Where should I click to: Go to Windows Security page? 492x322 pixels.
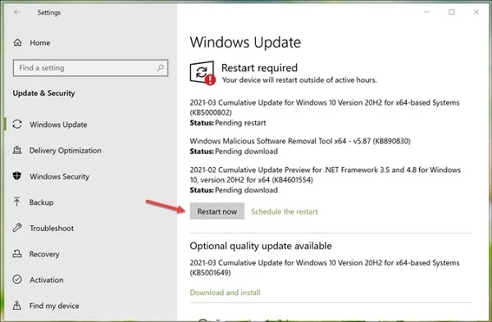click(x=59, y=176)
